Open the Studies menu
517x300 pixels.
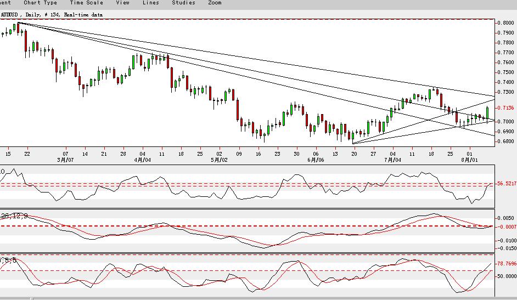[x=183, y=3]
